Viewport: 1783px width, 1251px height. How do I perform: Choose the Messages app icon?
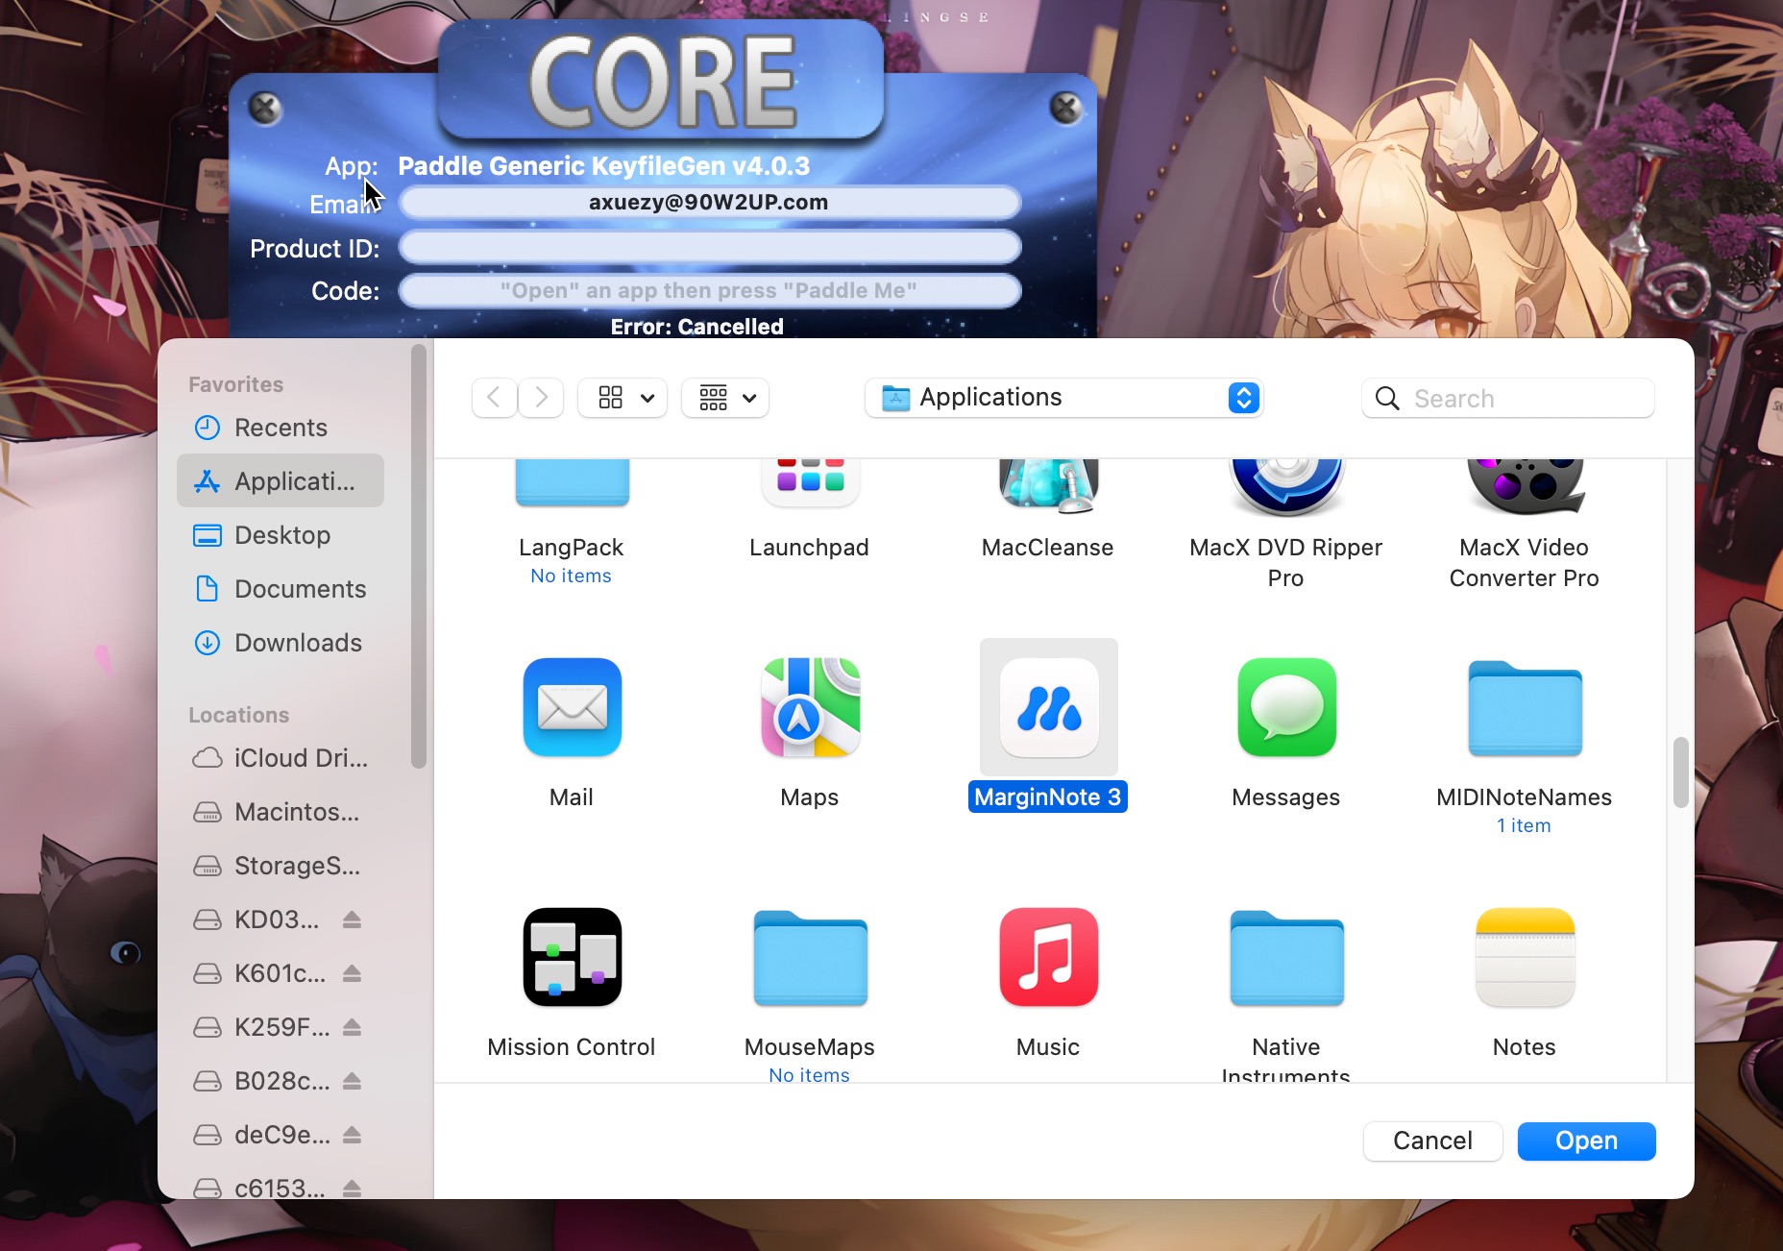pos(1286,708)
